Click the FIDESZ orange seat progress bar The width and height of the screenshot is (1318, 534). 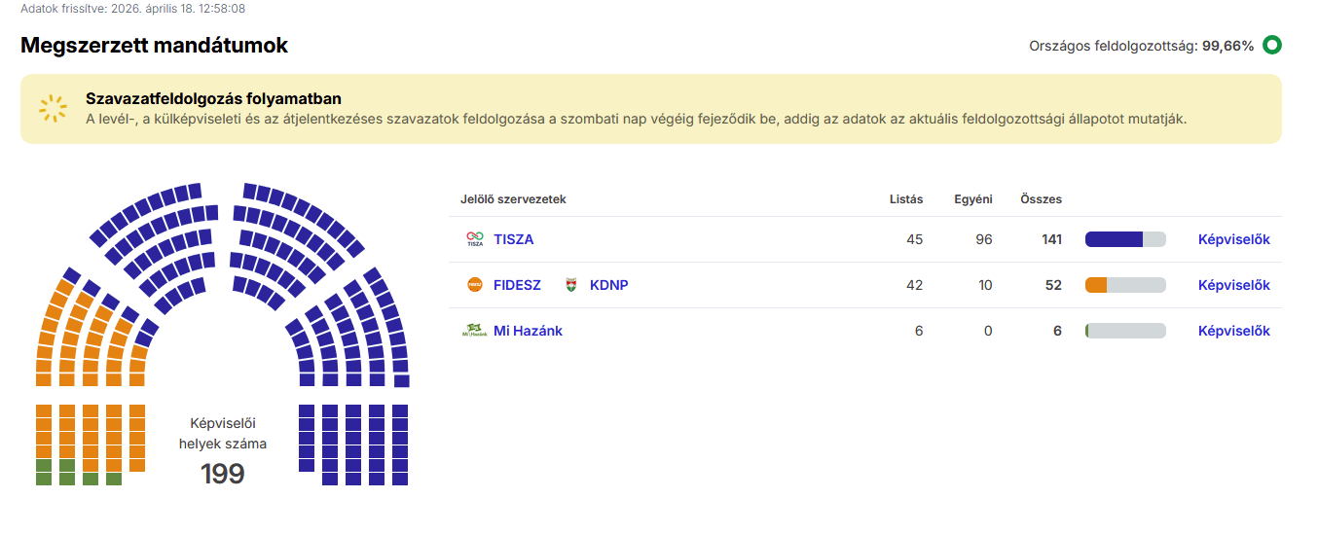click(x=1124, y=285)
